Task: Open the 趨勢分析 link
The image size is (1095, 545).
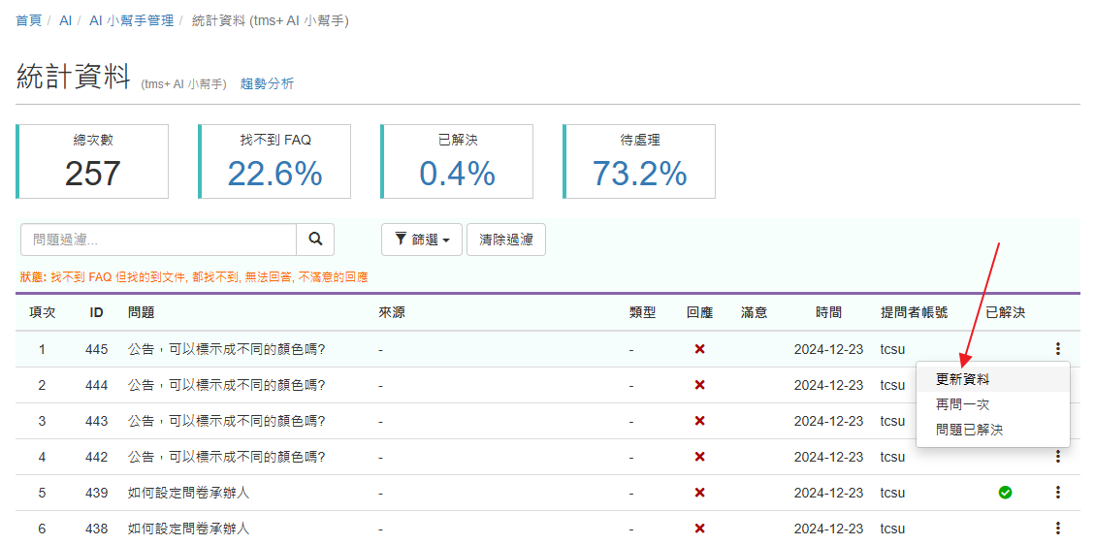Action: (x=267, y=84)
